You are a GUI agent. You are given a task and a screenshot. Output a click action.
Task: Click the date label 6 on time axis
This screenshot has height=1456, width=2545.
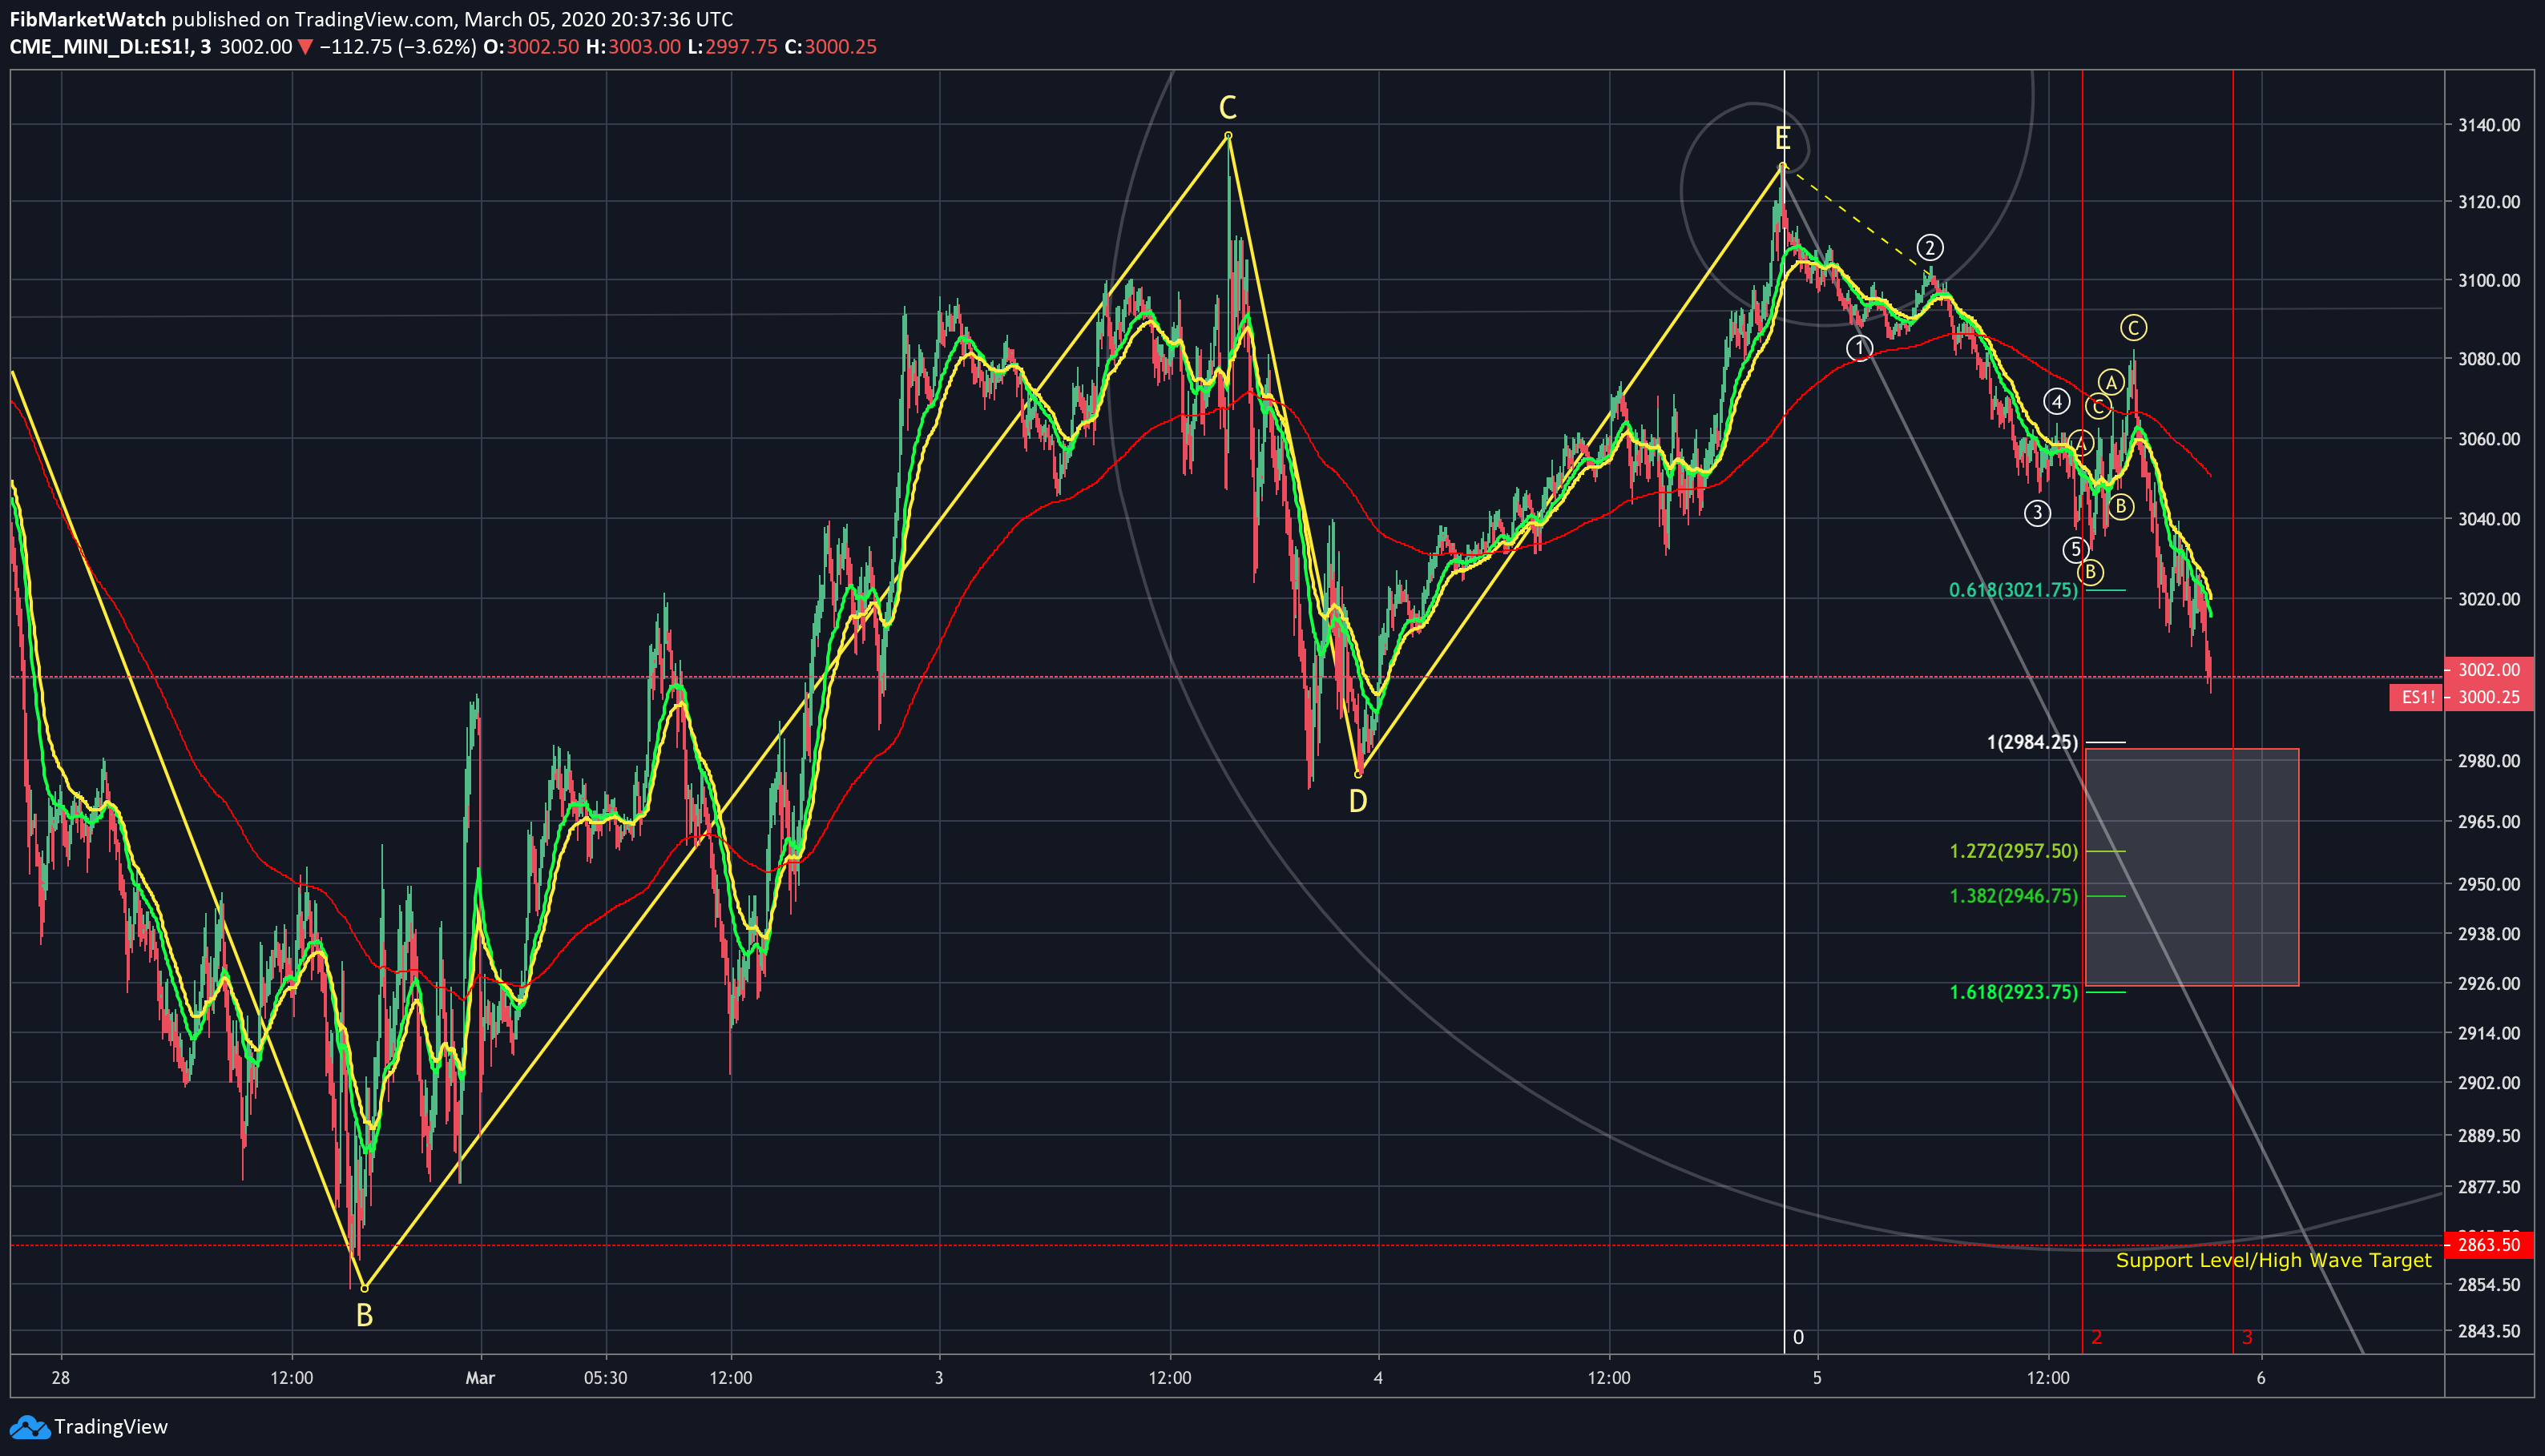tap(2261, 1378)
